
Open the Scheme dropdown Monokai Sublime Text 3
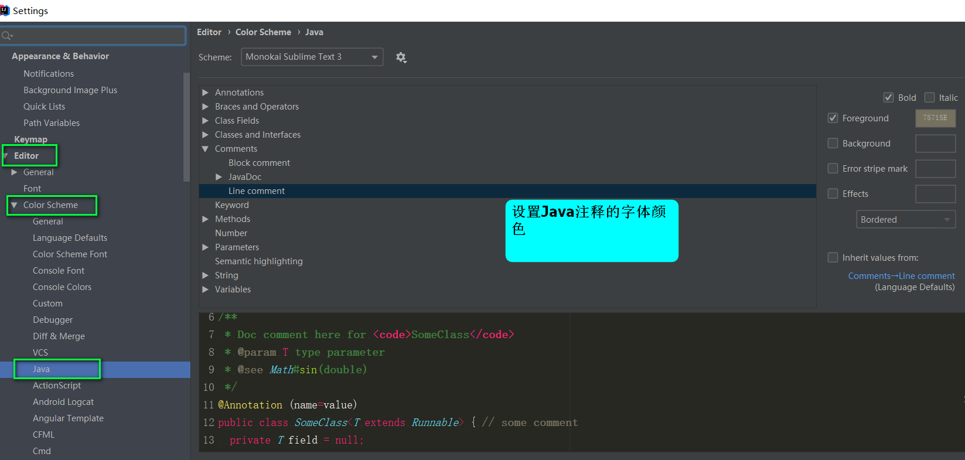pos(312,57)
